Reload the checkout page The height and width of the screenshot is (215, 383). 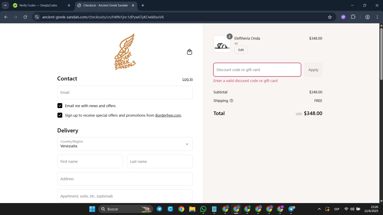(x=25, y=17)
